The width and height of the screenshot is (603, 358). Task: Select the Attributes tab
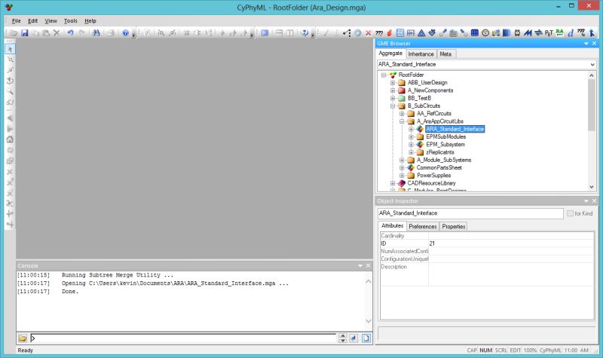(392, 225)
